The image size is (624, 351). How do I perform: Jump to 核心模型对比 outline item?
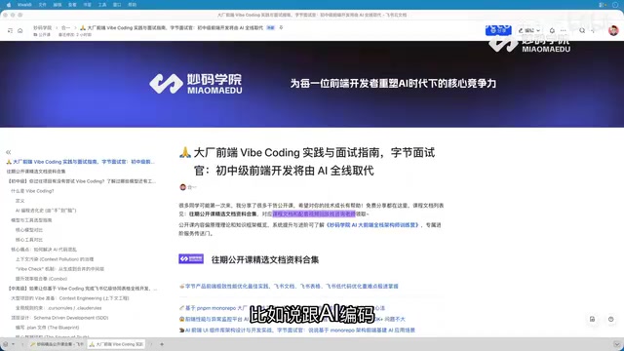28,230
